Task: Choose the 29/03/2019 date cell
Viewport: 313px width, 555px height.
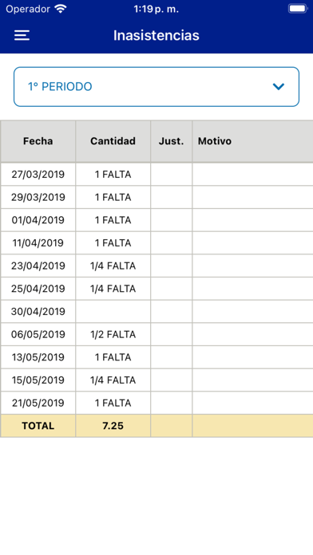Action: click(x=38, y=197)
